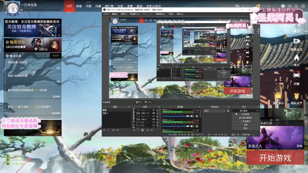
Task: Open OBS 视图(V) menu
Action: pyautogui.click(x=124, y=14)
